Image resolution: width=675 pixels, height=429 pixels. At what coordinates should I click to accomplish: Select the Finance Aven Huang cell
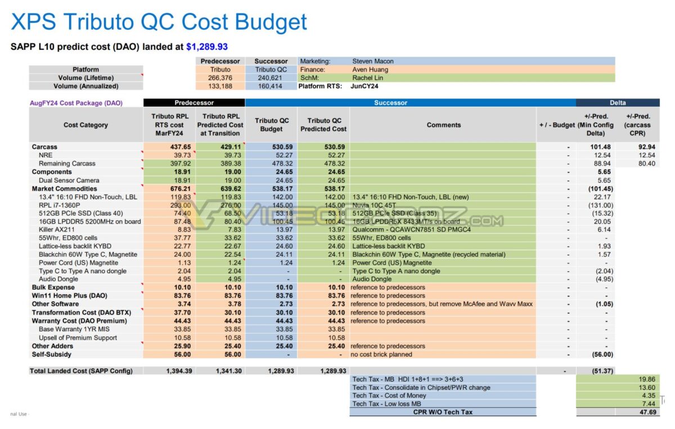tap(370, 70)
